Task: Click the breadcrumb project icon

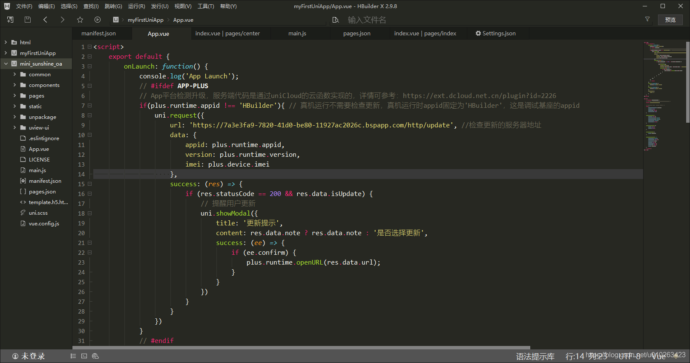Action: click(116, 20)
